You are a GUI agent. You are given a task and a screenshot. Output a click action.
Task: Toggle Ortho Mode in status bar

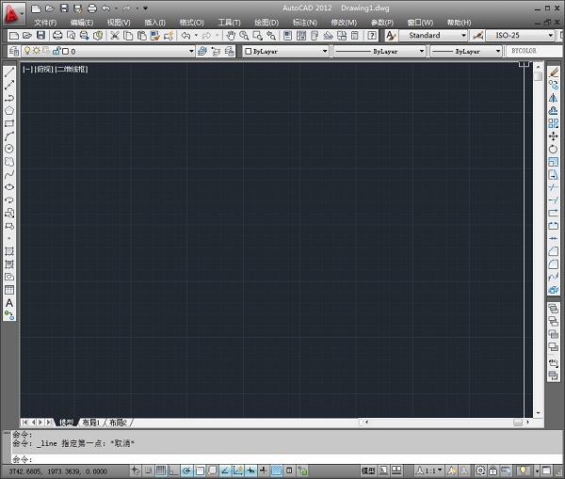click(173, 471)
